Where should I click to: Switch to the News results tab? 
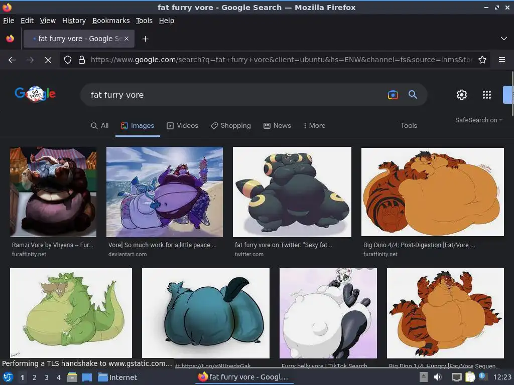tap(277, 126)
